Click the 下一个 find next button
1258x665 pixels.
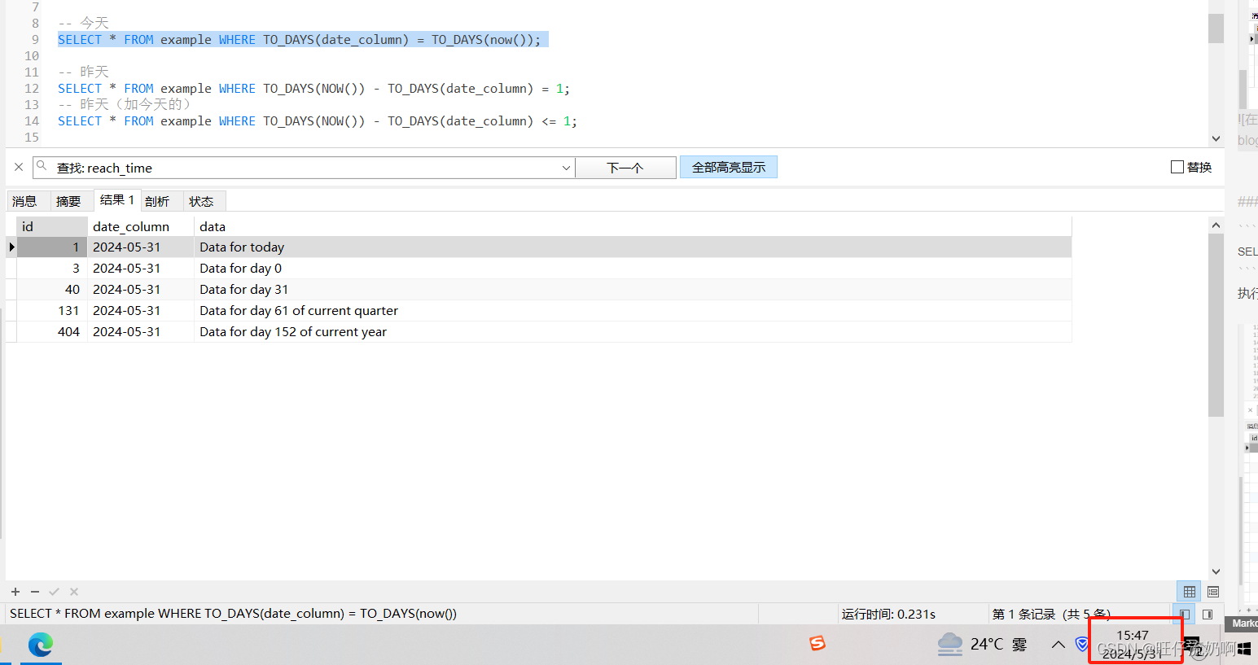625,168
